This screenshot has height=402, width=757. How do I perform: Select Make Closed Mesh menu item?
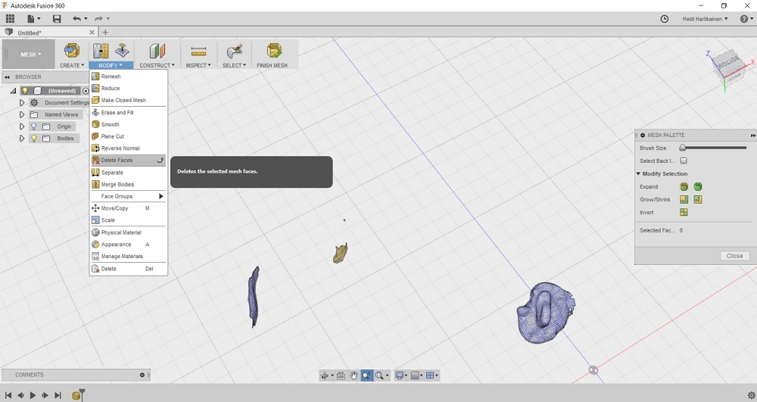point(129,101)
